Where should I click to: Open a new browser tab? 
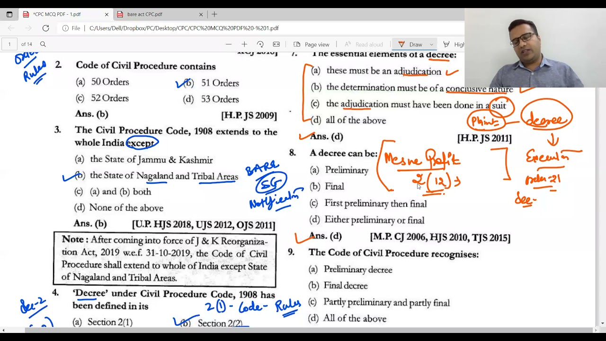tap(214, 14)
